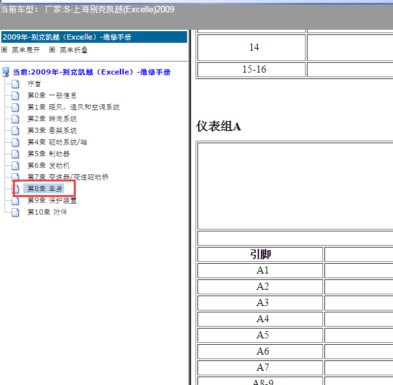Viewport: 393px width, 385px height.
Task: Open 第9章 保护装置 chapter
Action: coord(52,201)
